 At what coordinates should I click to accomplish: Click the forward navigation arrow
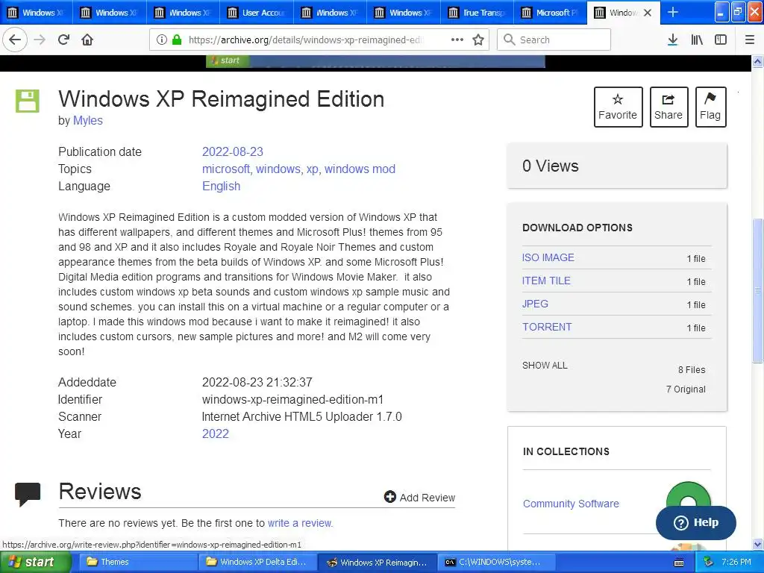[40, 40]
